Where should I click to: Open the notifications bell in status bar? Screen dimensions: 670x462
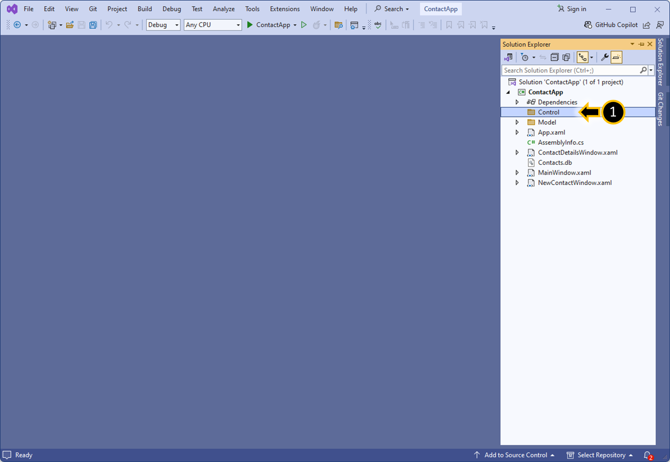pos(648,455)
